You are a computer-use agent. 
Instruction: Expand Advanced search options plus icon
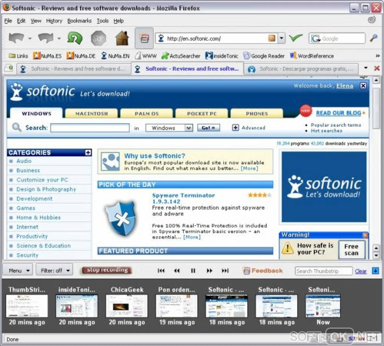[235, 128]
